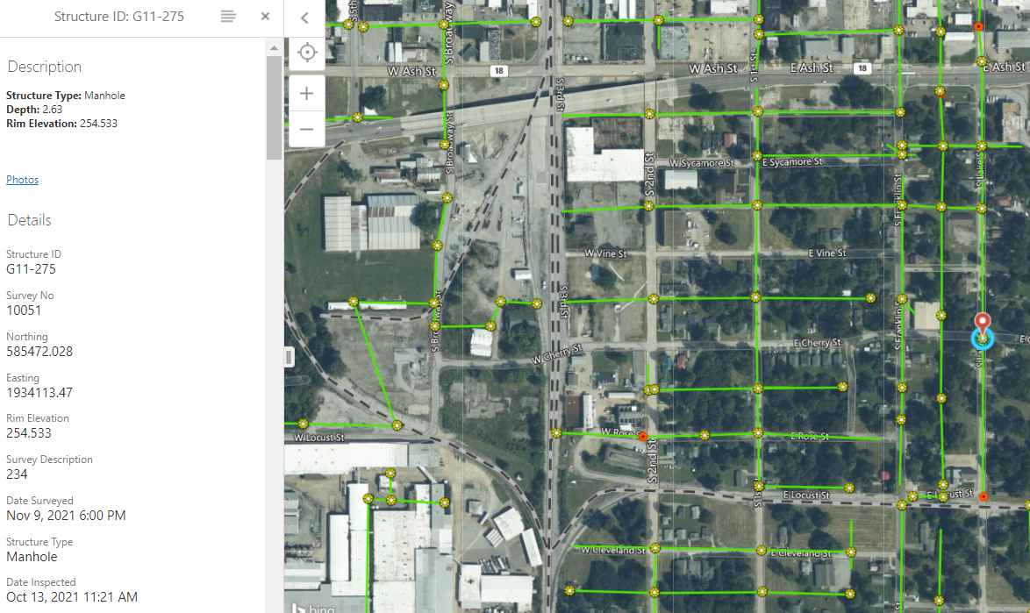
Task: Click the find my location button
Action: coord(306,53)
